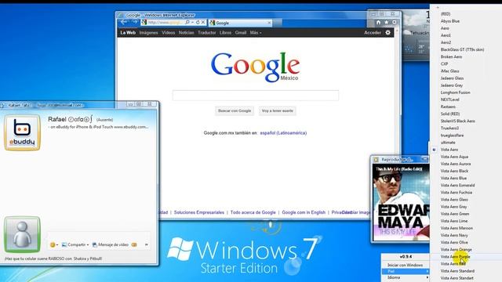Click the nudge icon after Mensaje de video

point(134,245)
